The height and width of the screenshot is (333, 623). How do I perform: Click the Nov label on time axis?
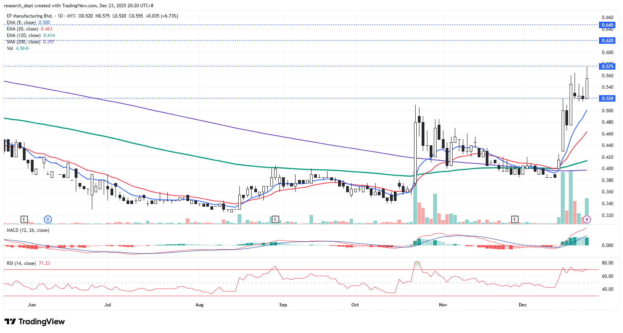[x=443, y=305]
